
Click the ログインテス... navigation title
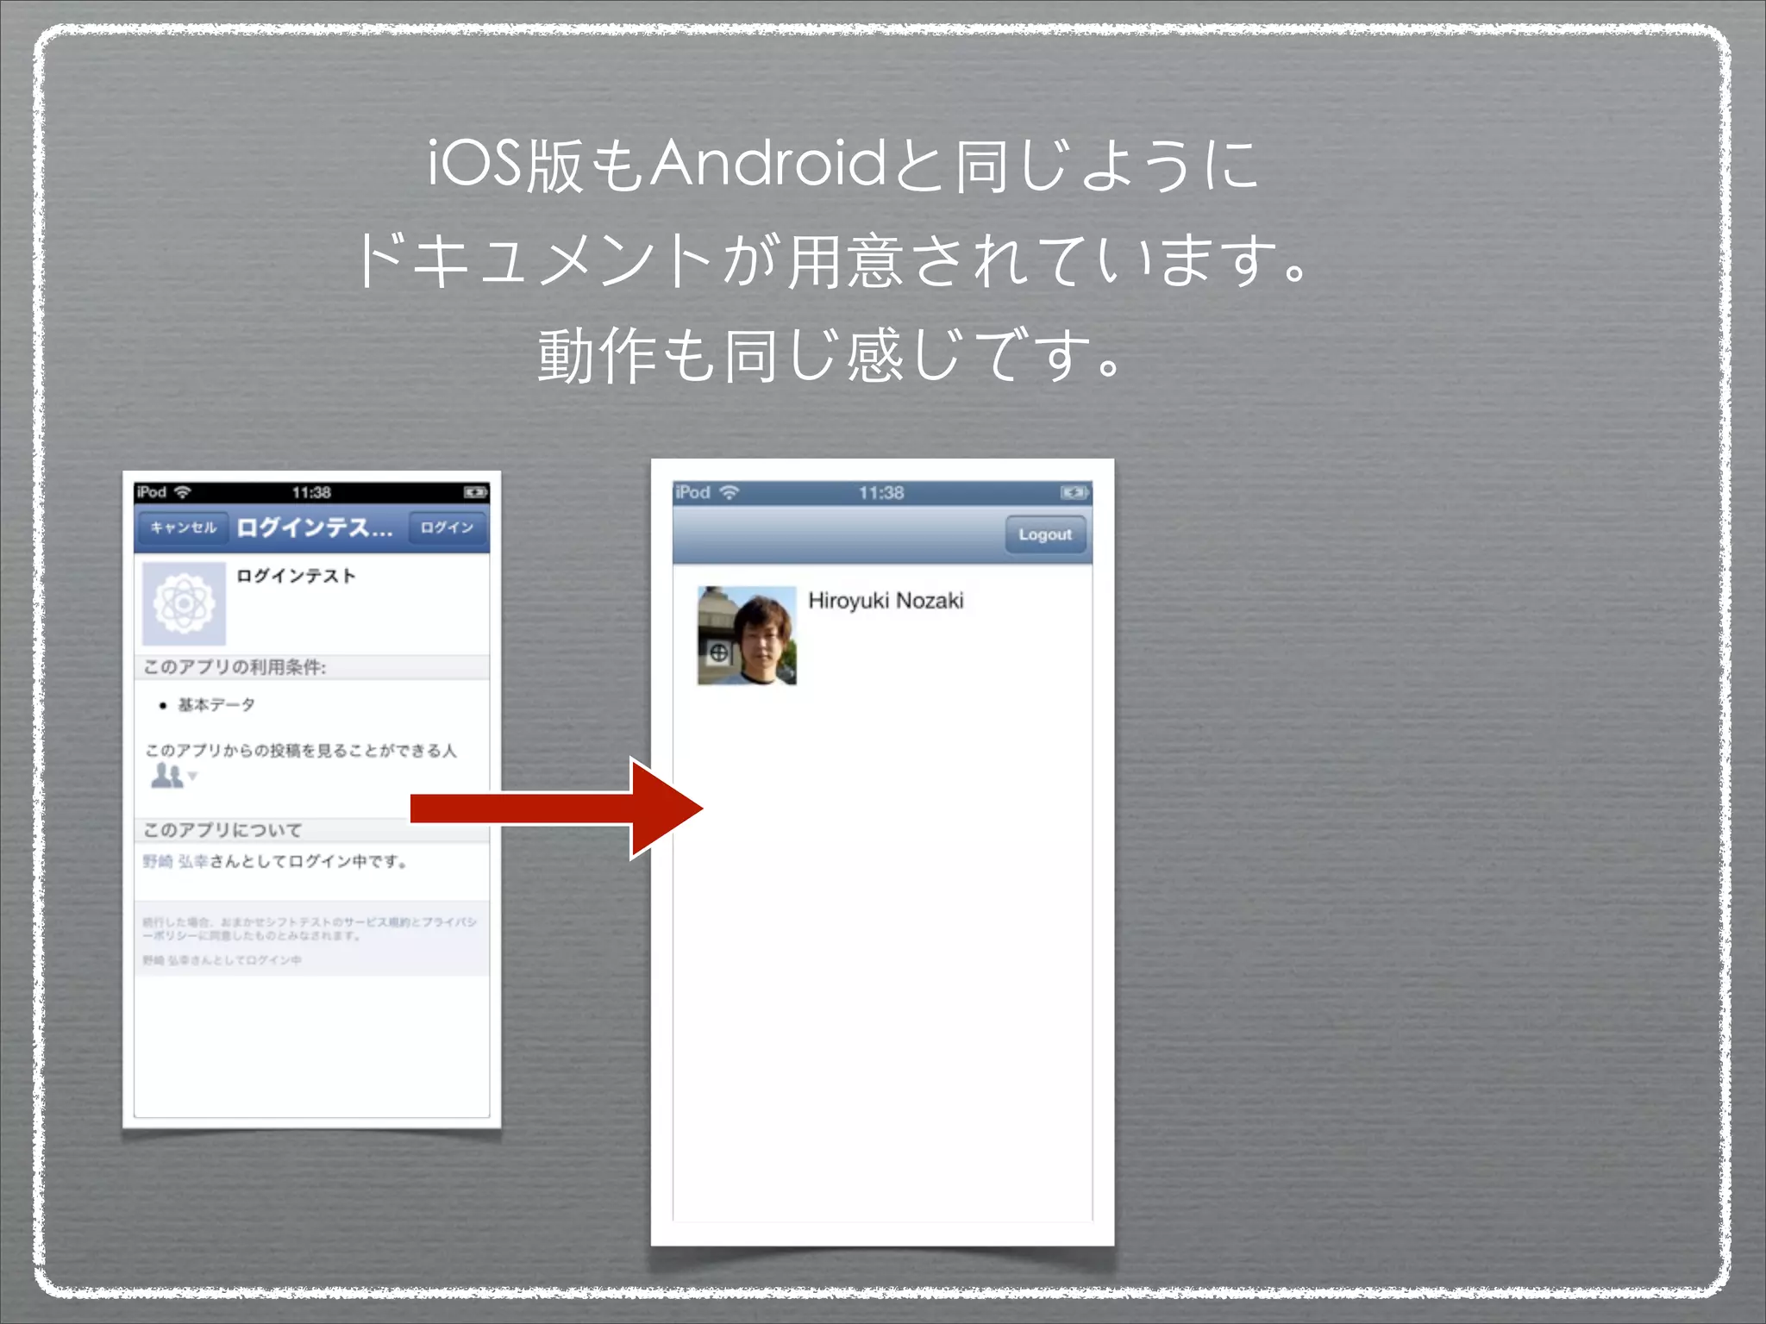[315, 528]
